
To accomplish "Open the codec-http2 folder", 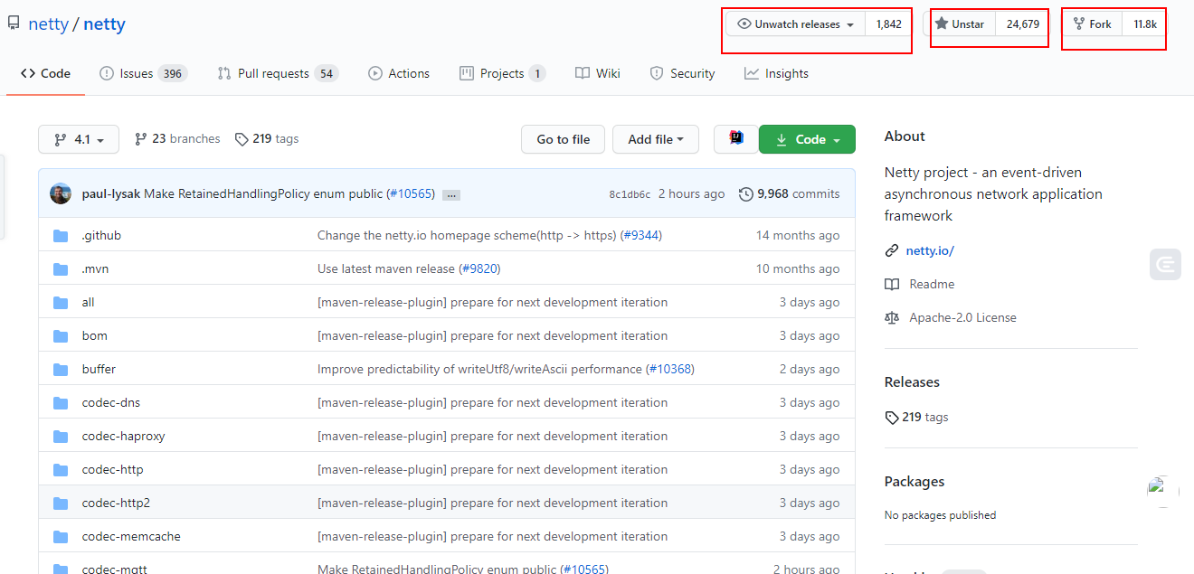I will point(116,503).
